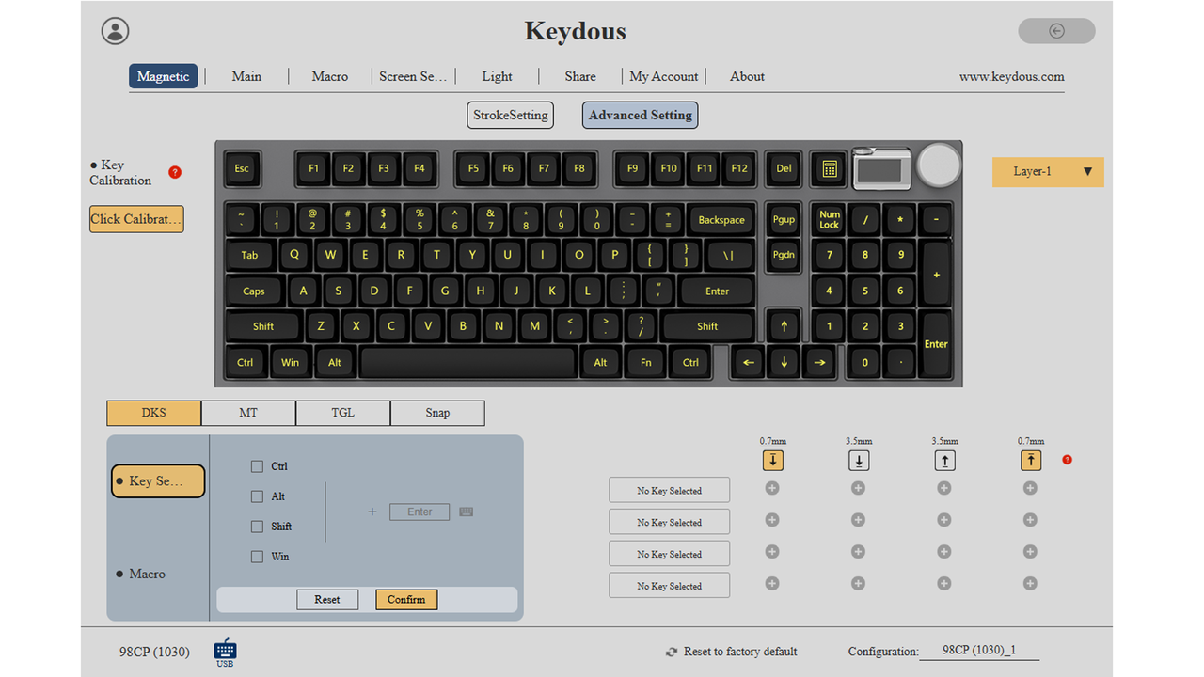Image resolution: width=1204 pixels, height=677 pixels.
Task: Switch to the TGL tab
Action: point(343,413)
